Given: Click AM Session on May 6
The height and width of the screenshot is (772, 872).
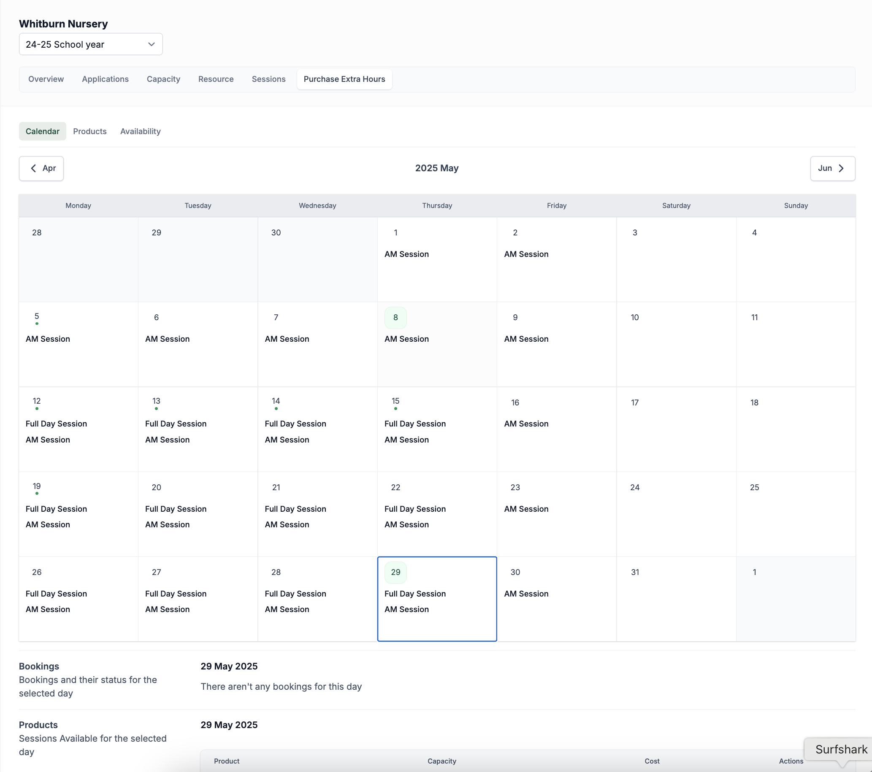Looking at the screenshot, I should click(167, 339).
